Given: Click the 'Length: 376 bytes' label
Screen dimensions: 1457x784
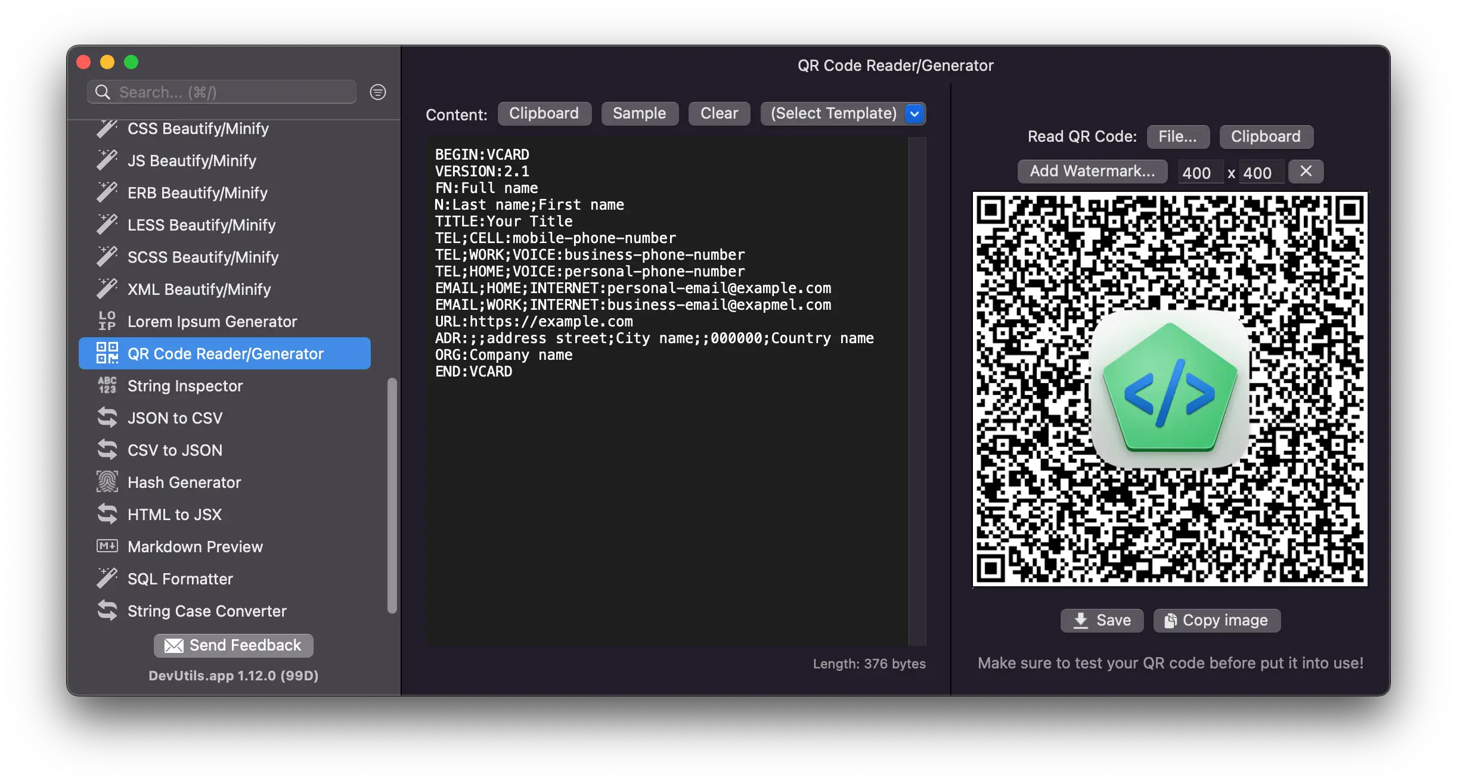Looking at the screenshot, I should [869, 664].
